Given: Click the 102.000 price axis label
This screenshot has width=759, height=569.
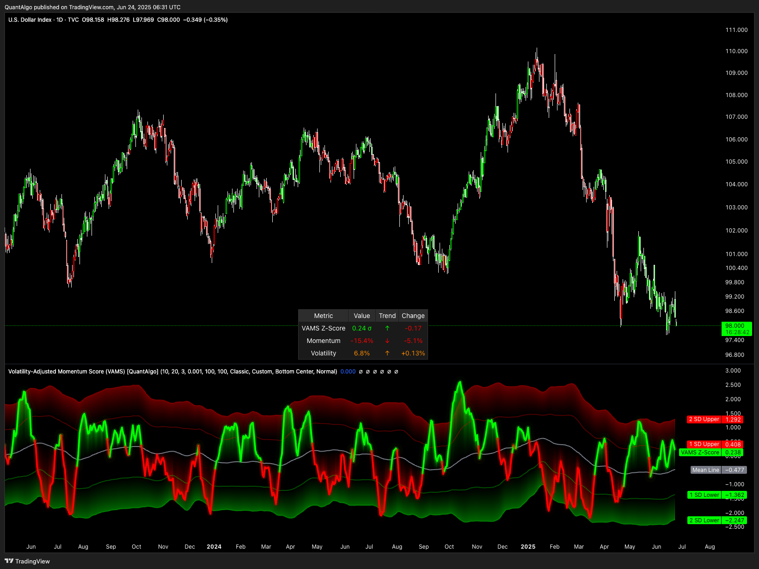Looking at the screenshot, I should point(736,230).
